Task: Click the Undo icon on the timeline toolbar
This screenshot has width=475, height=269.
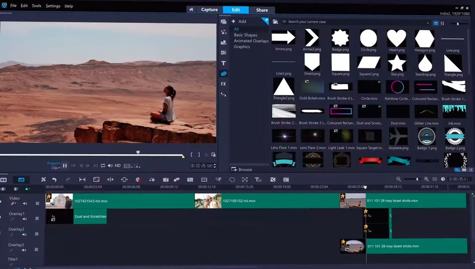Action: (x=55, y=179)
